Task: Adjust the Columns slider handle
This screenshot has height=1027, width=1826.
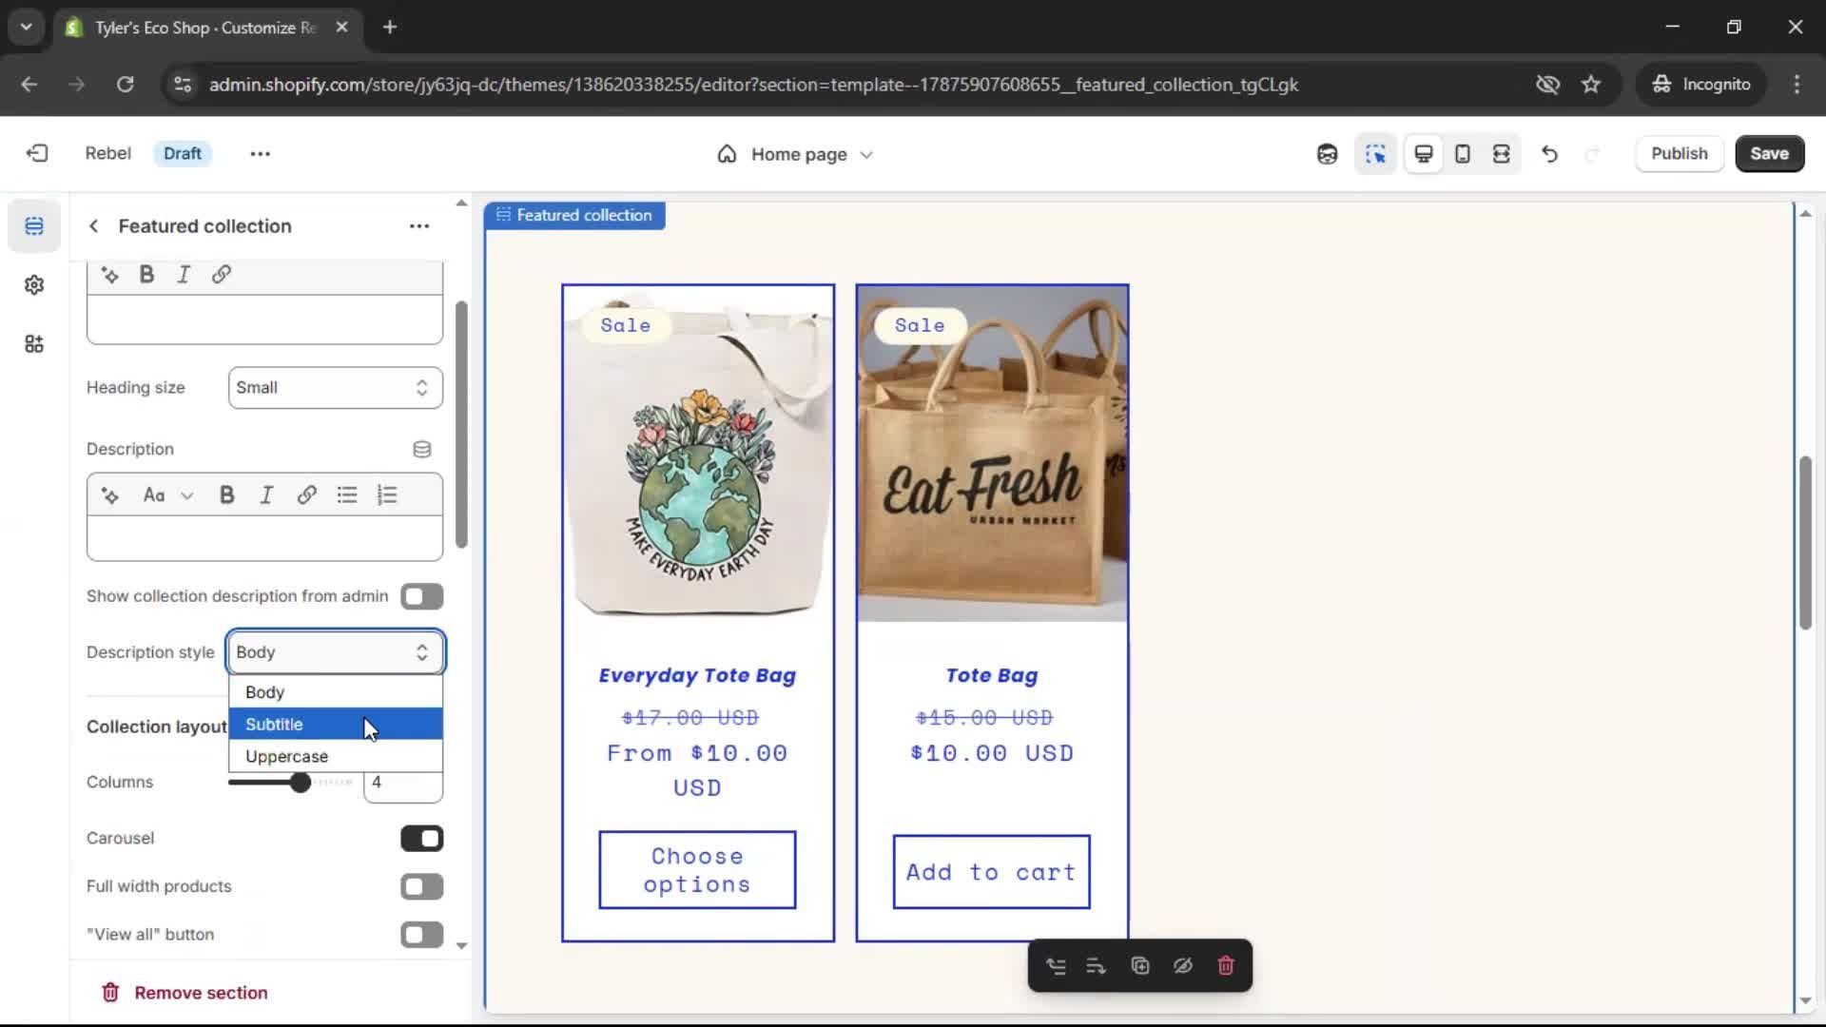Action: coord(300,783)
